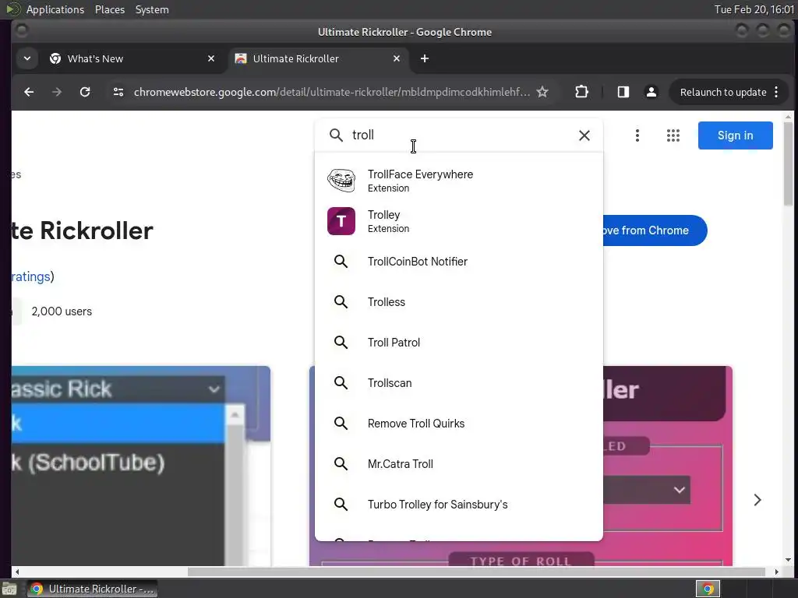The width and height of the screenshot is (798, 598).
Task: Open a new tab with the plus button
Action: click(425, 58)
